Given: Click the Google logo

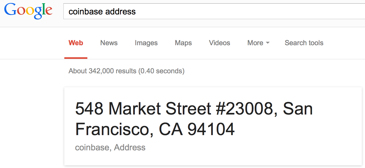Looking at the screenshot, I should coord(28,11).
